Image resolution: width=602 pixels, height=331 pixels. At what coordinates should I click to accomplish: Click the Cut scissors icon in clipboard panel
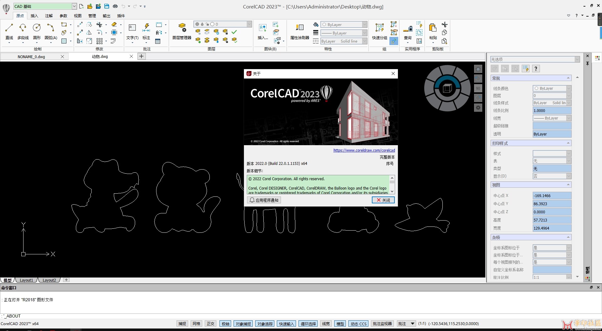coord(444,24)
